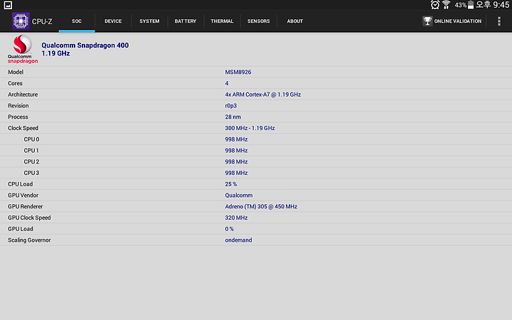Select the 28 nm process value
Image resolution: width=512 pixels, height=320 pixels.
coord(233,117)
